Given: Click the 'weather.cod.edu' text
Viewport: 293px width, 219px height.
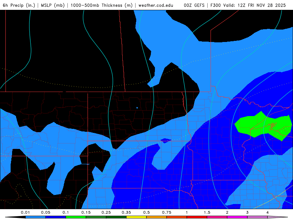Looking at the screenshot, I should (156, 5).
